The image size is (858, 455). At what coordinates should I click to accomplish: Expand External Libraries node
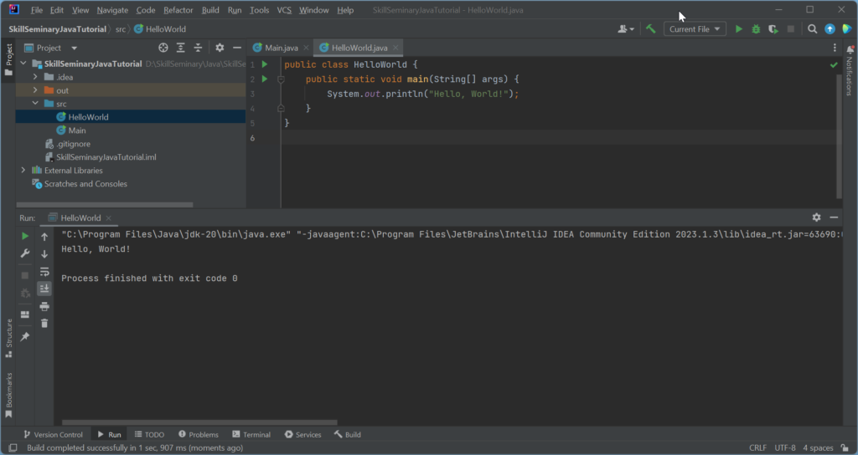point(23,171)
